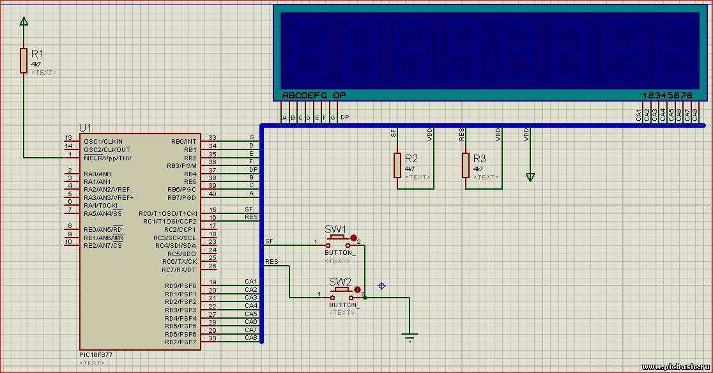
Task: Click the DP wire label beside pin 37
Action: pos(253,169)
